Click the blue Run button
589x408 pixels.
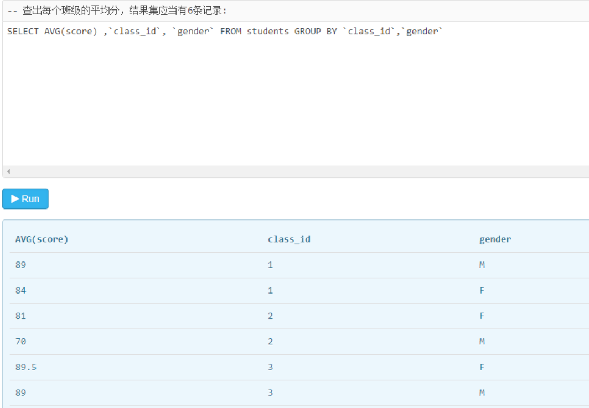tap(25, 199)
